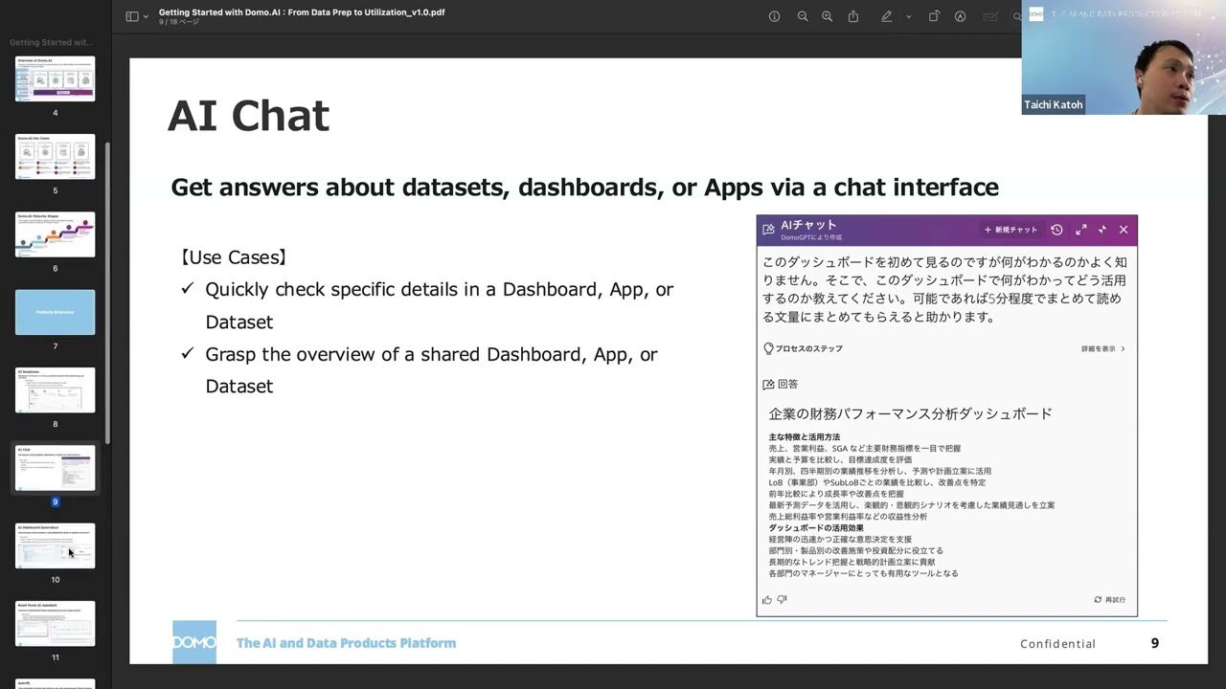This screenshot has height=689, width=1226.
Task: Open chat history clock icon
Action: pos(1056,230)
